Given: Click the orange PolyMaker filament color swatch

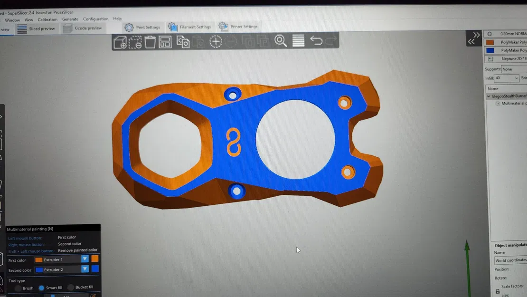Looking at the screenshot, I should tap(489, 42).
